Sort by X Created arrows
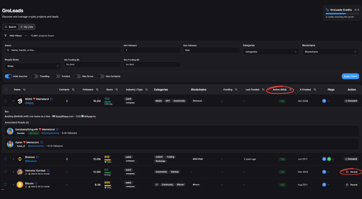Screen dimensions: 362x199 tap(315, 90)
